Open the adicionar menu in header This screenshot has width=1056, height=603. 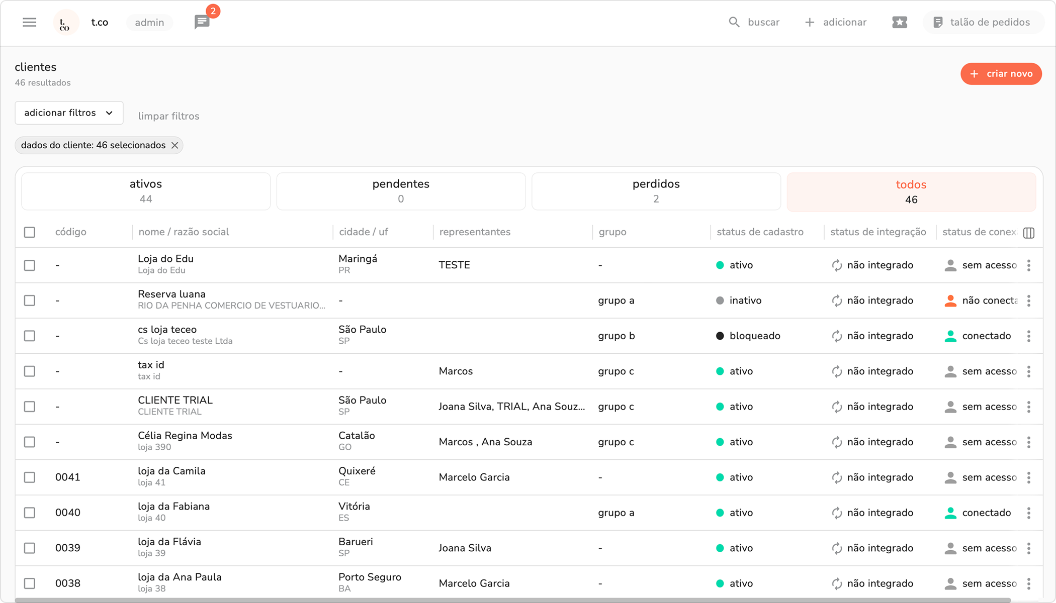tap(836, 22)
